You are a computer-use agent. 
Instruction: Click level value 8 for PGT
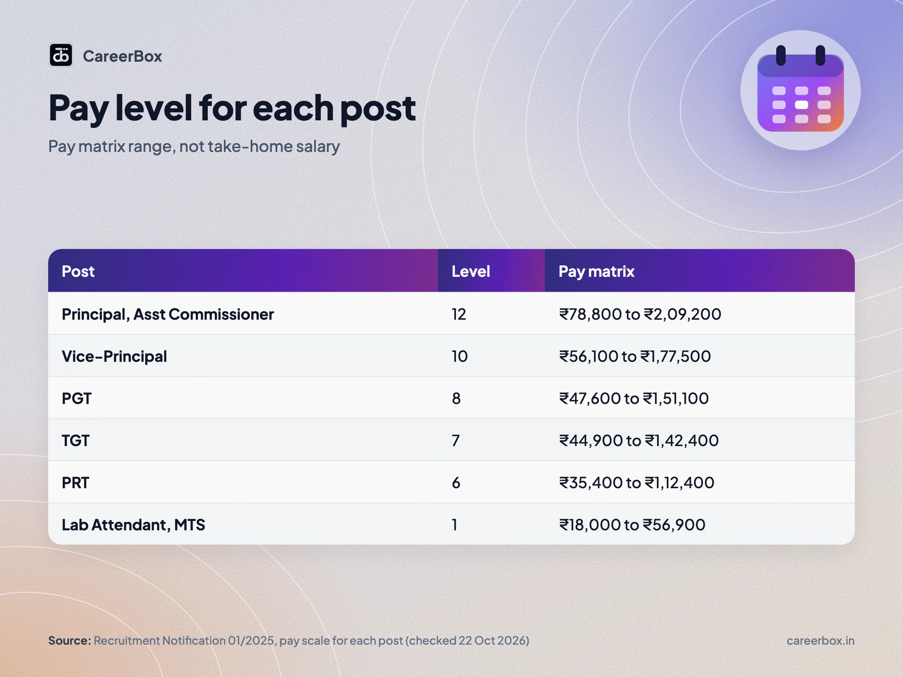[456, 398]
